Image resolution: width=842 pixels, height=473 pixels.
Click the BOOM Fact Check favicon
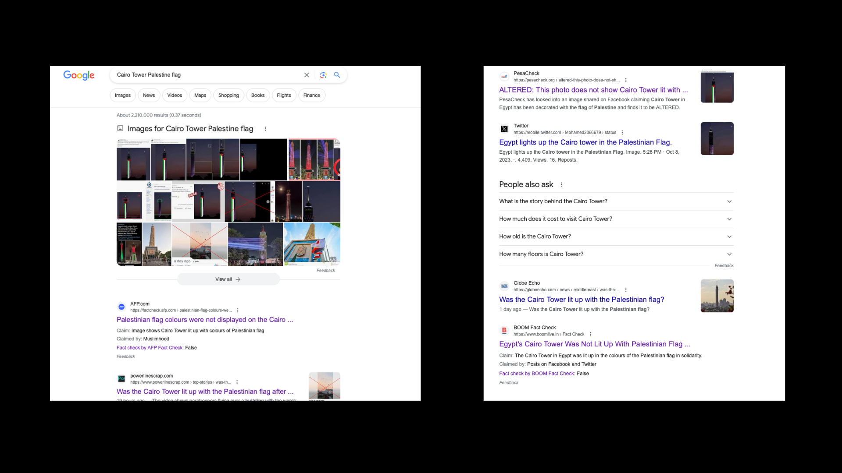pos(504,331)
